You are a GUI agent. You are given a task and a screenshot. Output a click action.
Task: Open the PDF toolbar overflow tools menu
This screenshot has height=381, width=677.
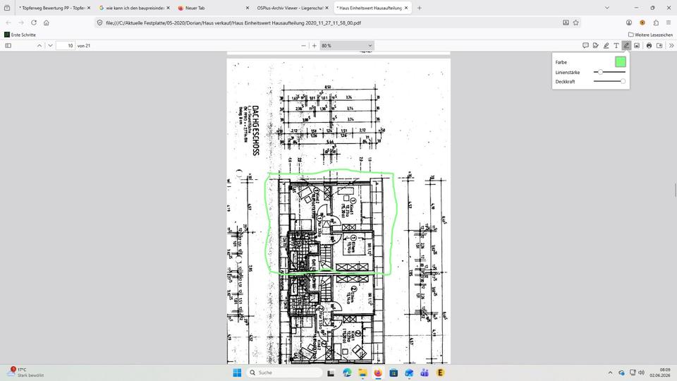pyautogui.click(x=671, y=45)
